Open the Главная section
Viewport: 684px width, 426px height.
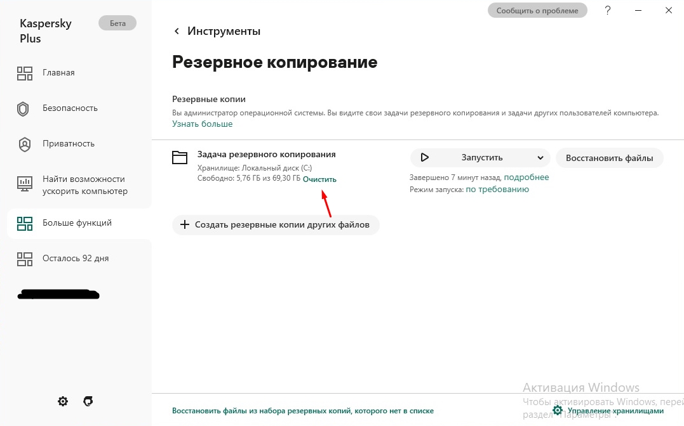[x=58, y=73]
